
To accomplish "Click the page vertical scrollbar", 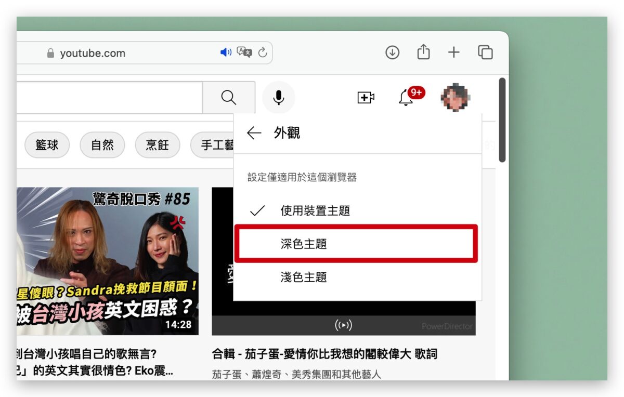I will point(502,120).
